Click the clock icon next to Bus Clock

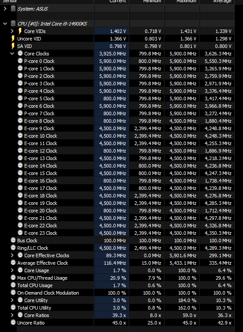click(13, 240)
